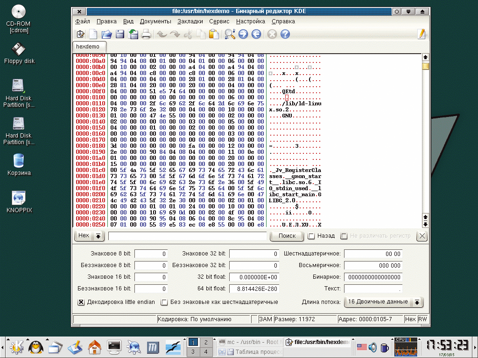This screenshot has height=358, width=478.
Task: Click the Redo arrow icon
Action: pos(175,34)
